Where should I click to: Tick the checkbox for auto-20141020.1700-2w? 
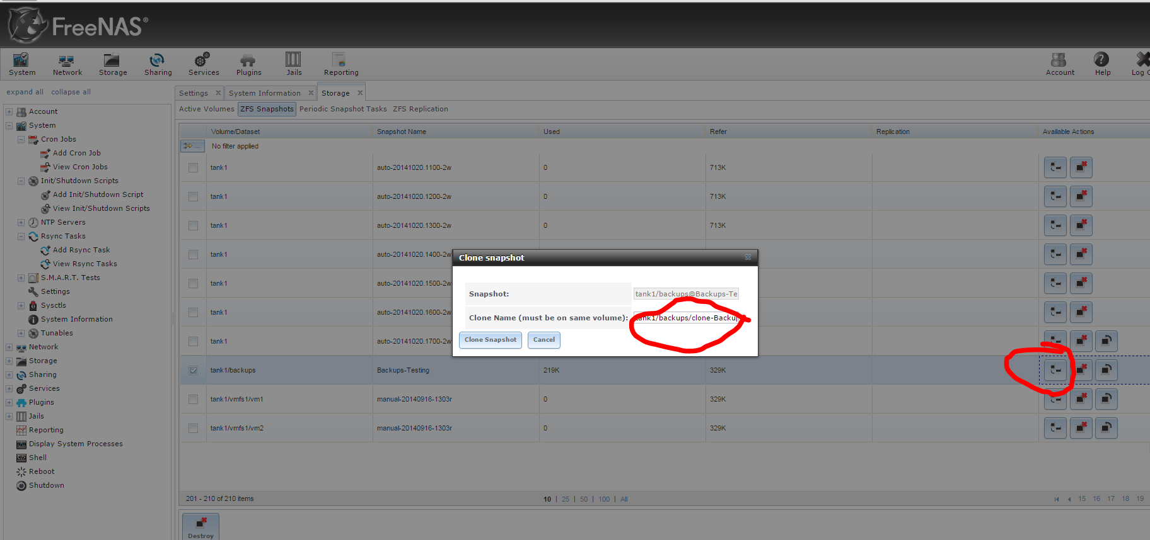point(193,341)
